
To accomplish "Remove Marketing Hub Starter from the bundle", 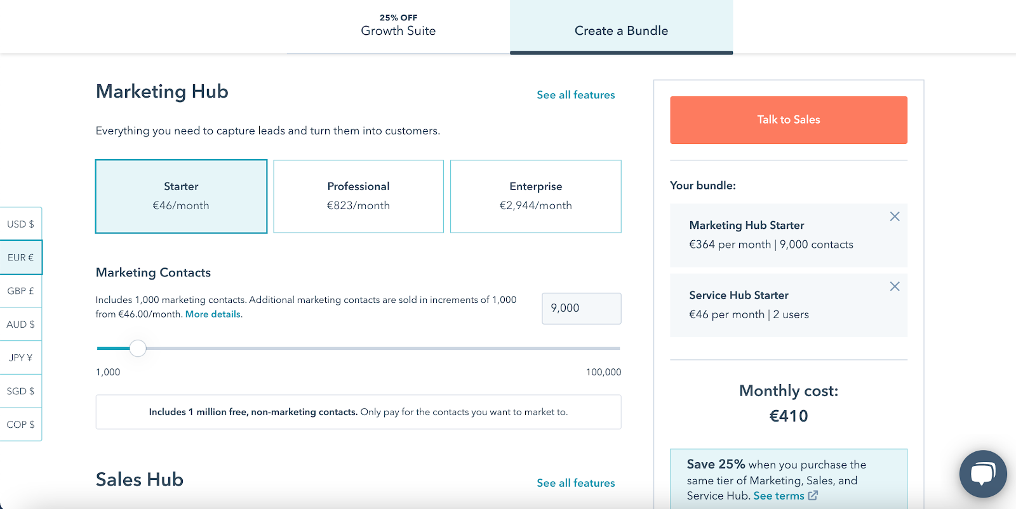I will click(x=894, y=216).
